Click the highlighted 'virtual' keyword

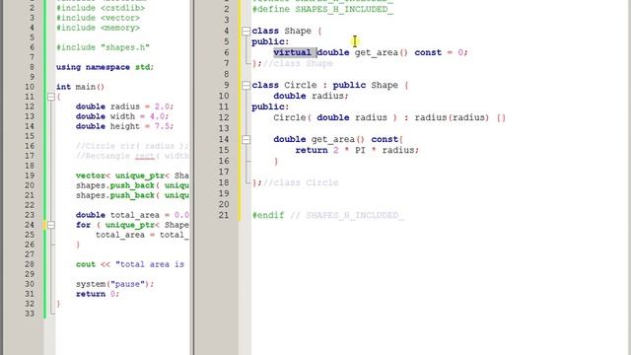point(292,52)
